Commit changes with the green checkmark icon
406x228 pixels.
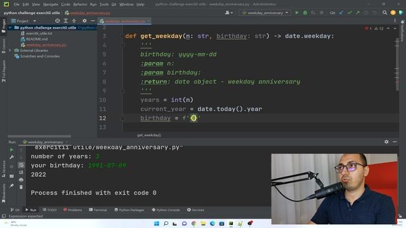[350, 13]
